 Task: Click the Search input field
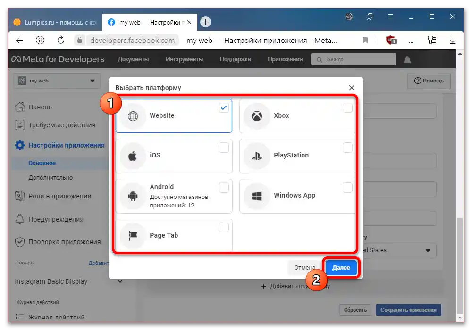pos(354,59)
